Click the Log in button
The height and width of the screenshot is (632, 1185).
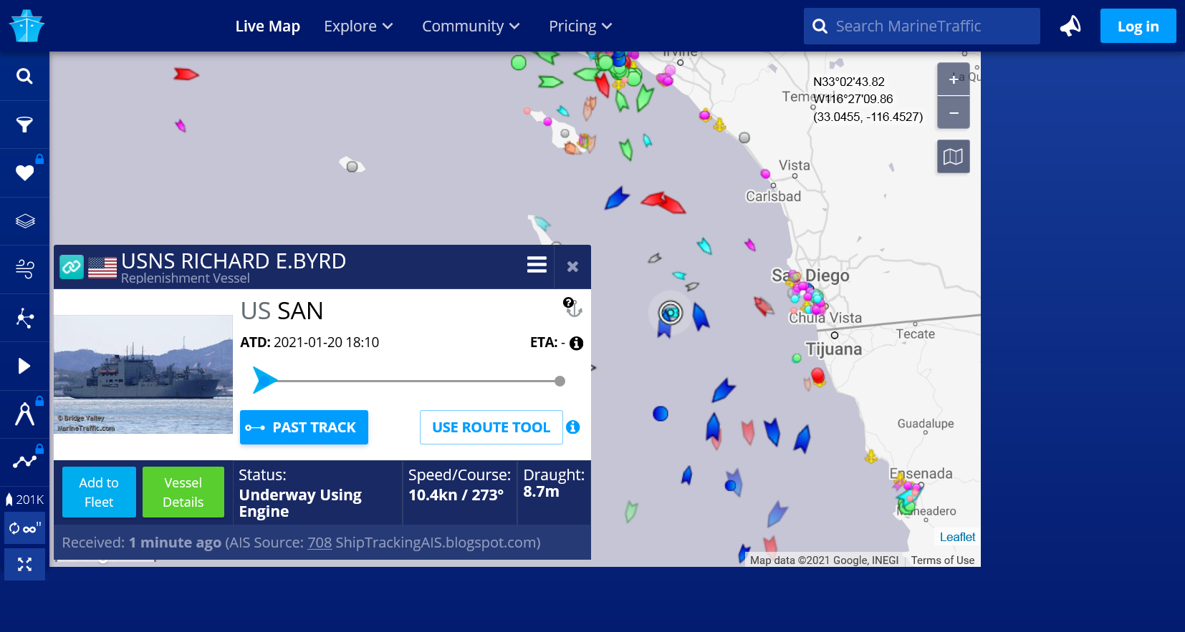(1138, 26)
